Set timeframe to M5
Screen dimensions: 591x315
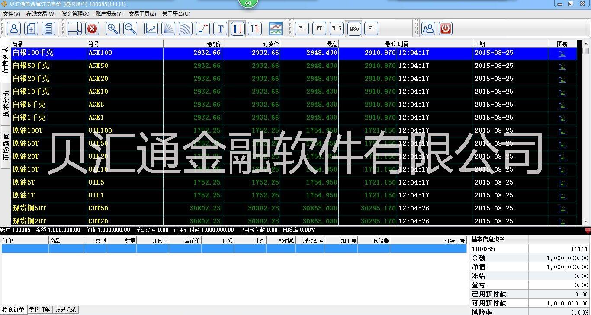pyautogui.click(x=319, y=29)
